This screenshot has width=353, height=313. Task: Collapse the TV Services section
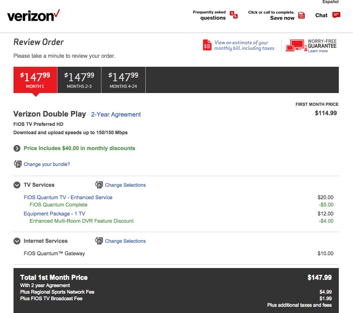[x=17, y=185]
